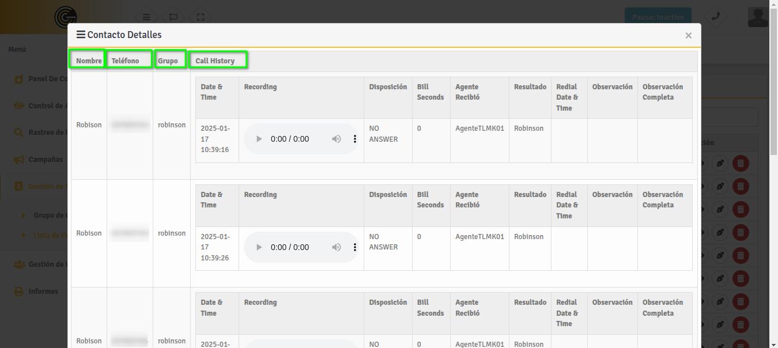Select the Rastreo magnifier icon in sidebar
778x348 pixels.
coord(18,132)
